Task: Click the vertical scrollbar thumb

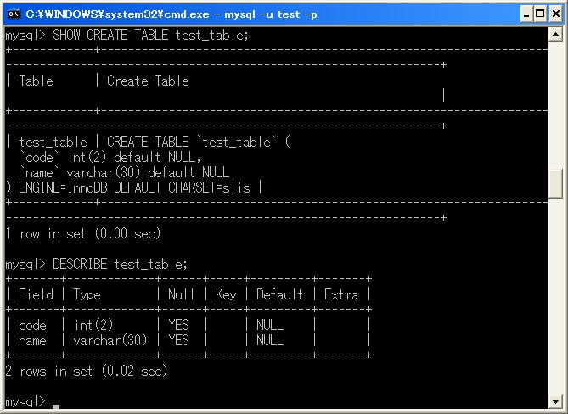Action: tap(556, 182)
